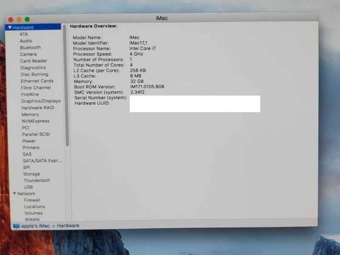Open Graphics/Displays information
Viewport: 340px width, 255px height.
(x=41, y=101)
